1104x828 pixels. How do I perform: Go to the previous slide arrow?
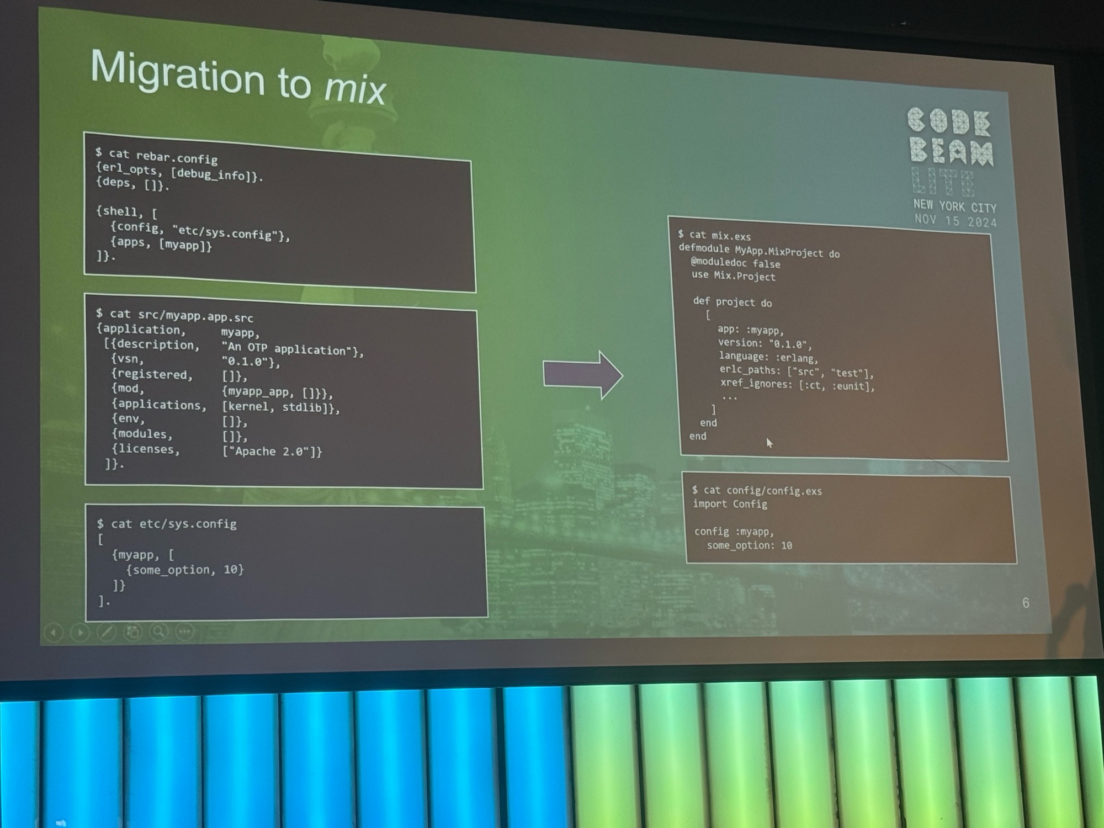[x=54, y=632]
